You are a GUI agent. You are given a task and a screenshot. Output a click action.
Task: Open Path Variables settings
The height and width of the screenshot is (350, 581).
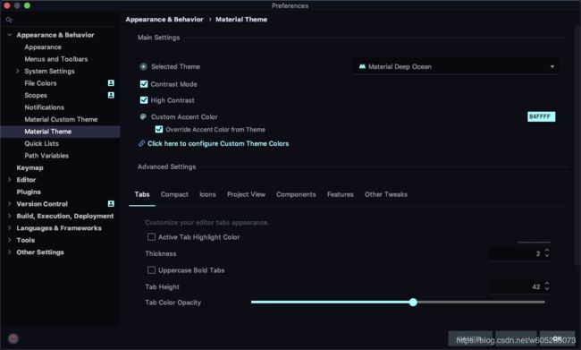tap(46, 156)
